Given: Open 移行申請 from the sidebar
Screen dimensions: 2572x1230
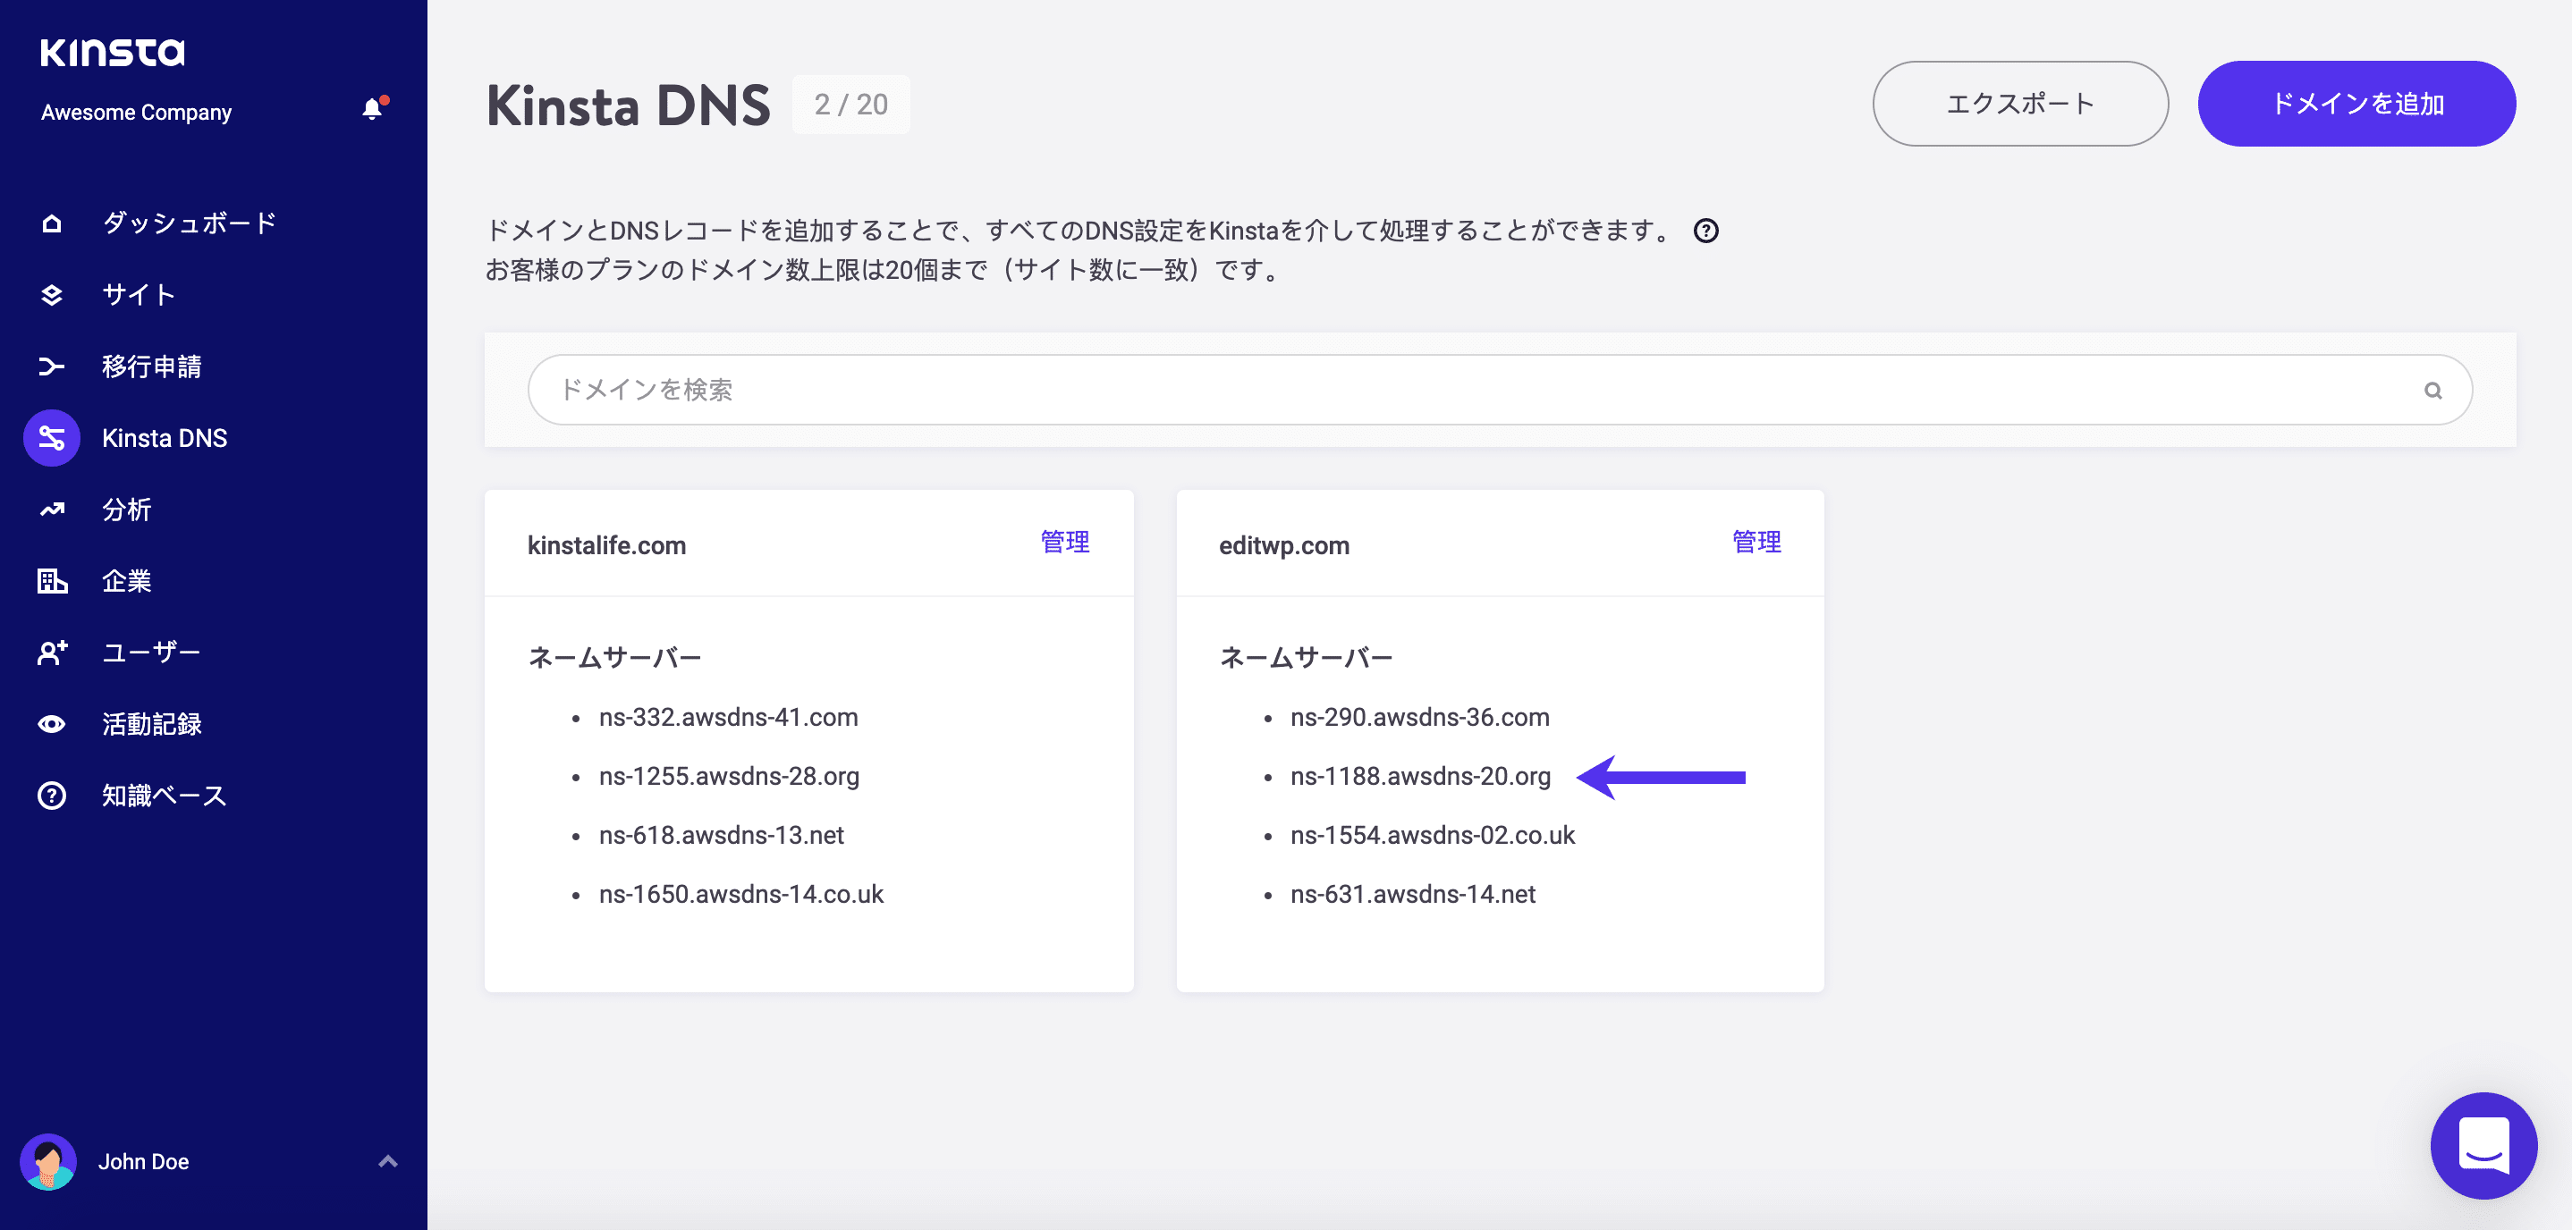Looking at the screenshot, I should [51, 366].
